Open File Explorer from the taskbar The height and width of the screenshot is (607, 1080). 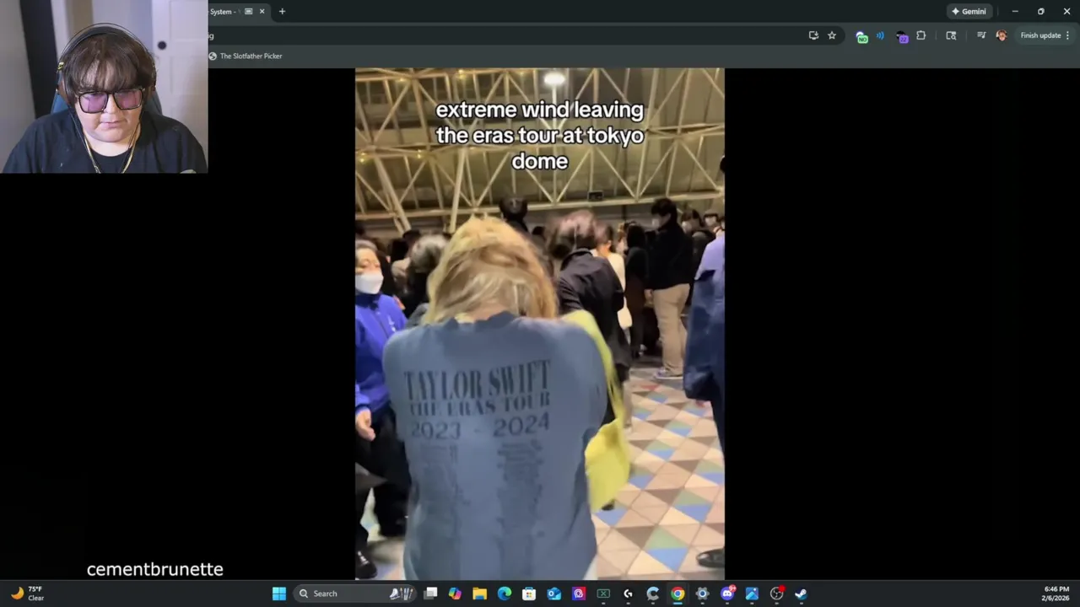click(x=479, y=594)
